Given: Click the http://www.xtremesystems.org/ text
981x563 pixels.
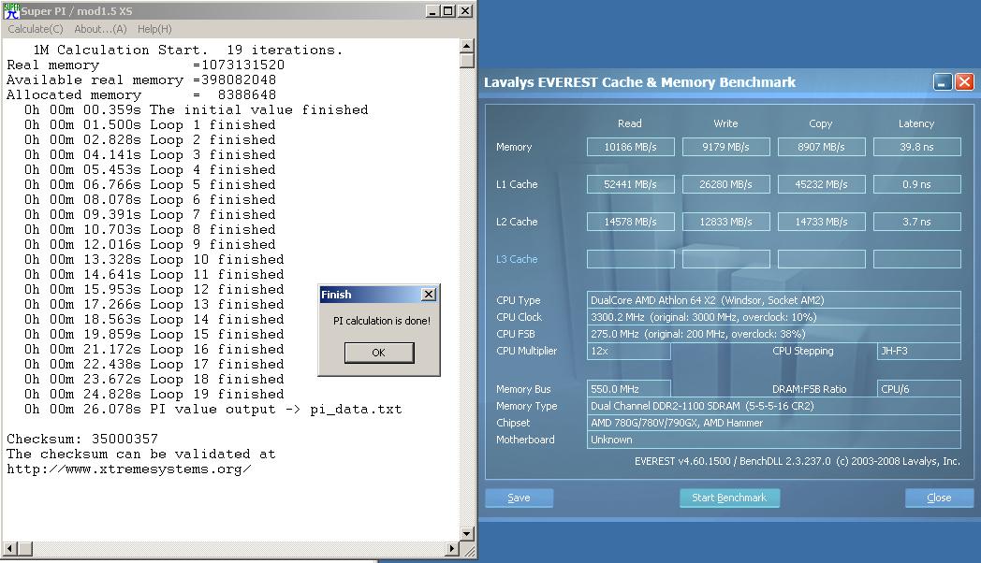Looking at the screenshot, I should pyautogui.click(x=129, y=469).
